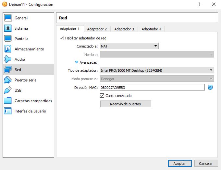The height and width of the screenshot is (170, 221).
Task: Click Cancelar to discard changes
Action: pyautogui.click(x=206, y=164)
